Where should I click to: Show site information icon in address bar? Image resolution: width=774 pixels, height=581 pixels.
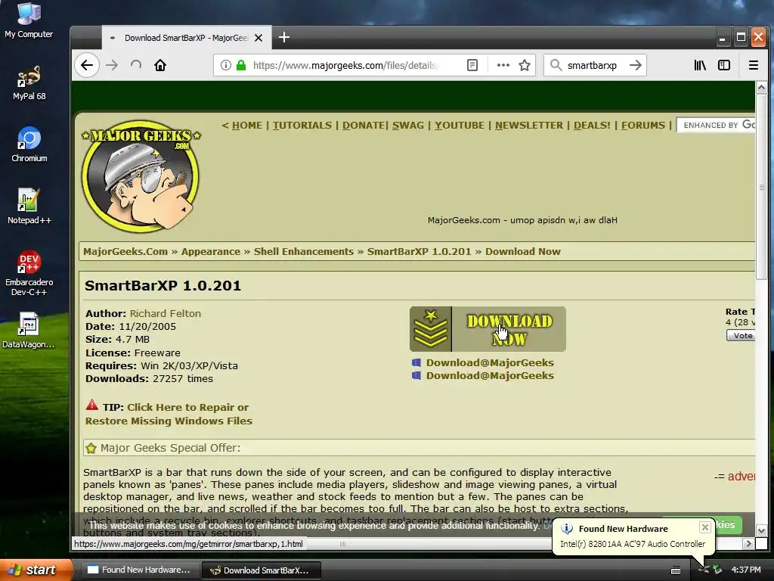[225, 65]
